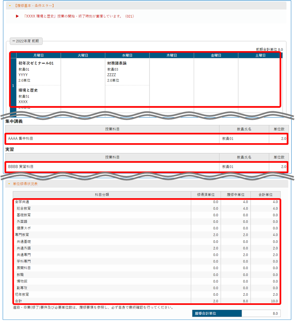Select the 月曜日 column header
This screenshot has height=321, width=295.
39,55
